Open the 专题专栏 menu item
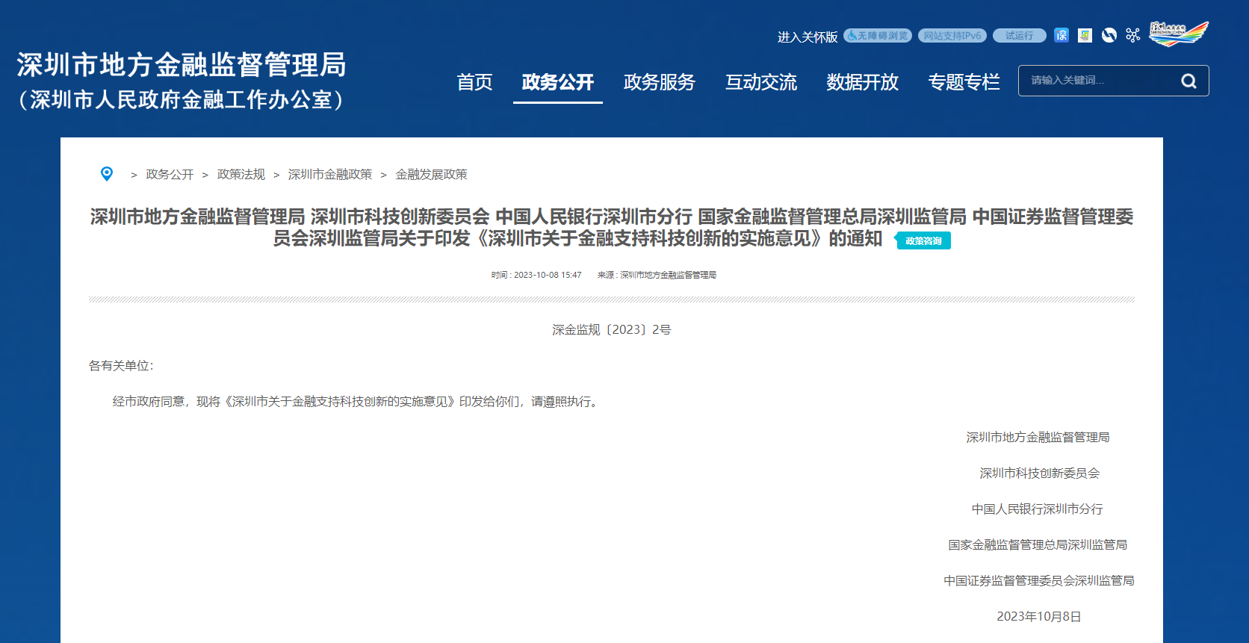The width and height of the screenshot is (1249, 643). tap(964, 82)
